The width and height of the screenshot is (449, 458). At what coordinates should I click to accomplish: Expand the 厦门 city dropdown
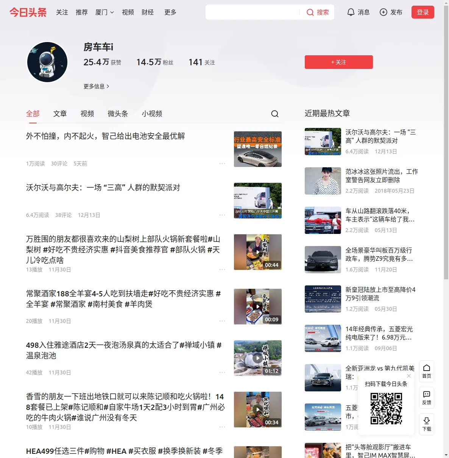[104, 12]
